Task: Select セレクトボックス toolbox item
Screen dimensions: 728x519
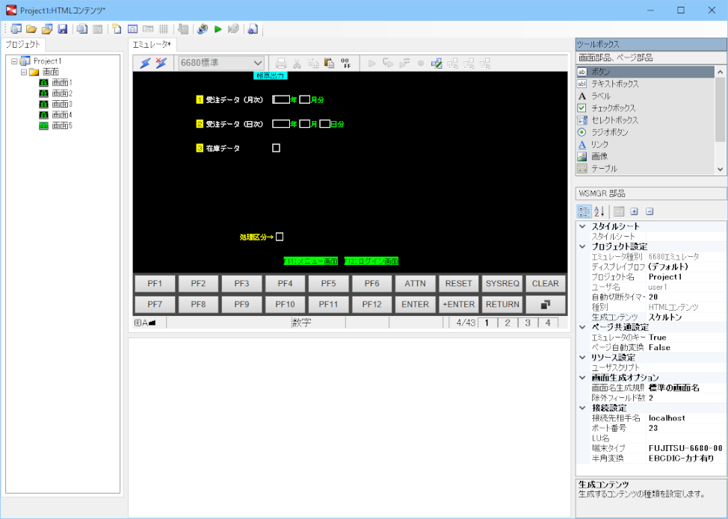Action: tap(645, 120)
